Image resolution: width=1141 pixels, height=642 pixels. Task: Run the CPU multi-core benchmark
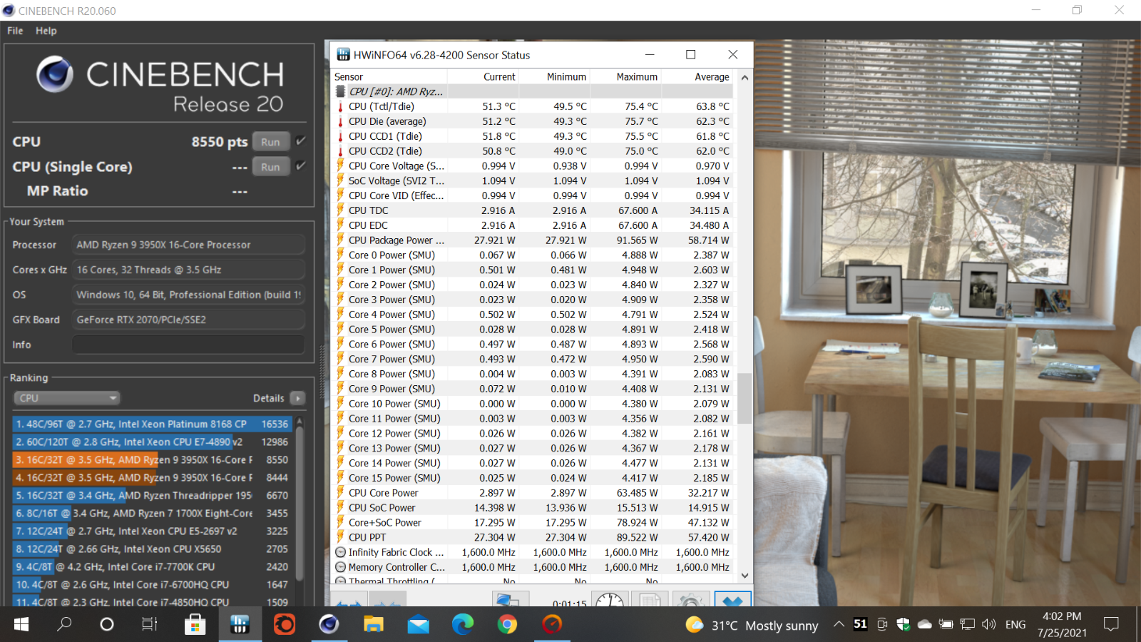click(x=270, y=142)
